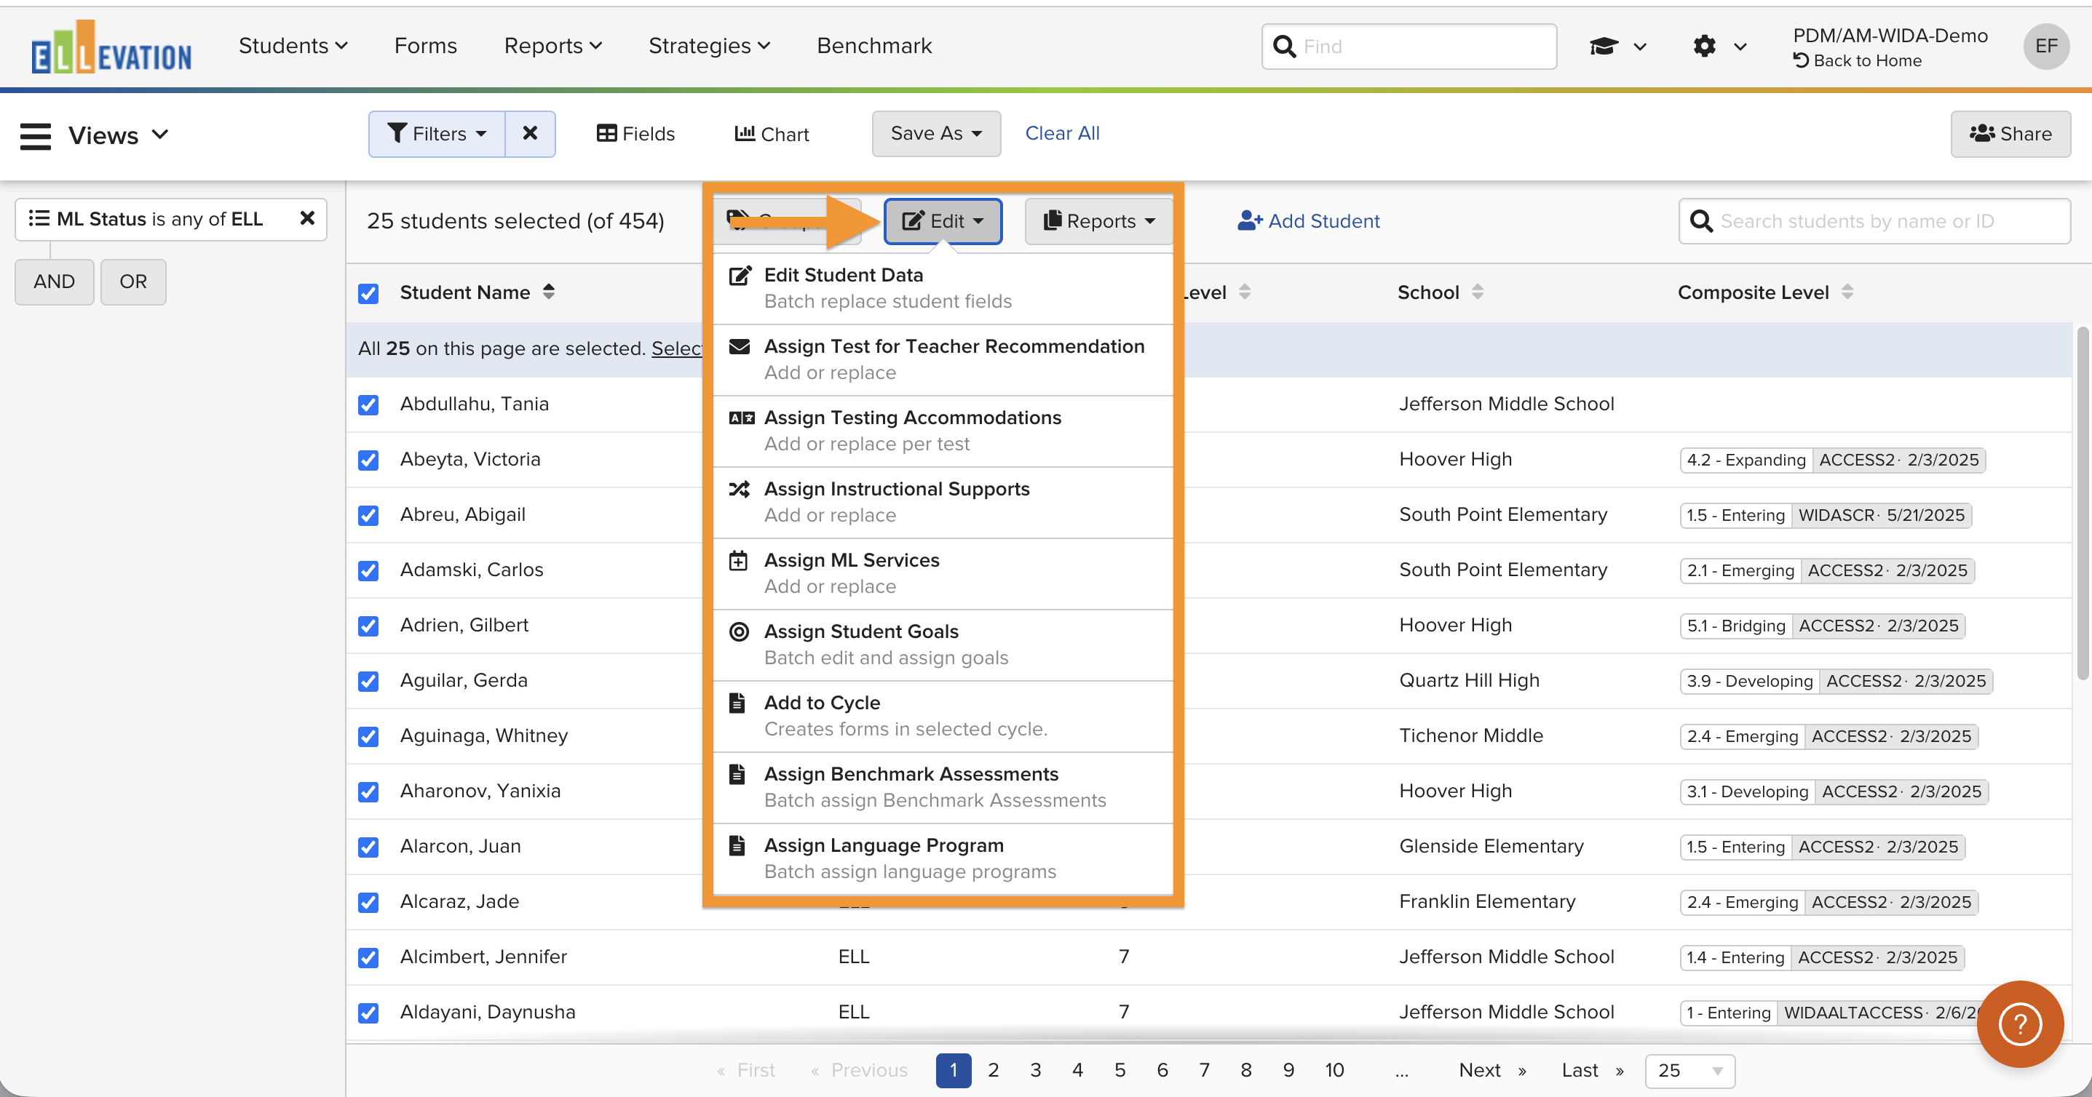Go to page 10
Image resolution: width=2092 pixels, height=1097 pixels.
(1334, 1070)
